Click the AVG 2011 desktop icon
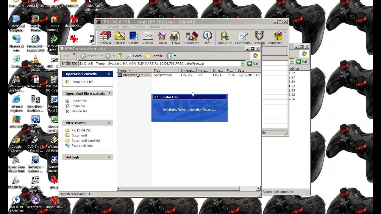381x214 pixels. point(16,122)
